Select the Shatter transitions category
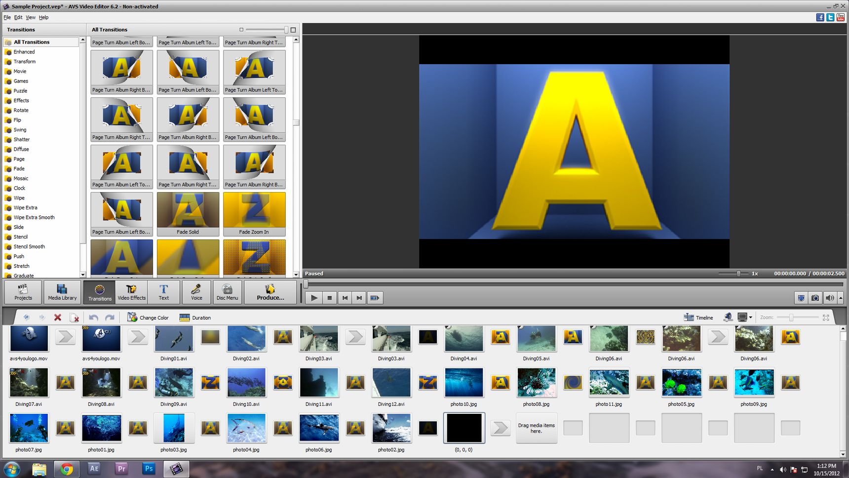This screenshot has width=849, height=478. [22, 139]
